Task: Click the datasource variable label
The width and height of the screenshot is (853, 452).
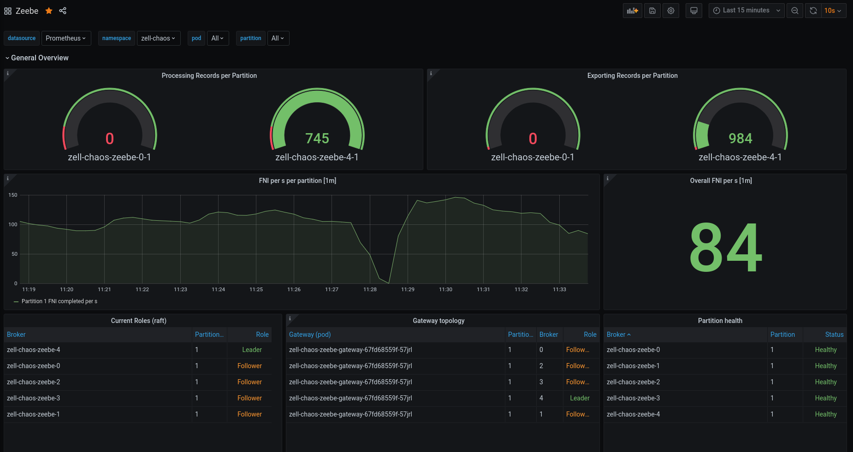Action: [22, 38]
